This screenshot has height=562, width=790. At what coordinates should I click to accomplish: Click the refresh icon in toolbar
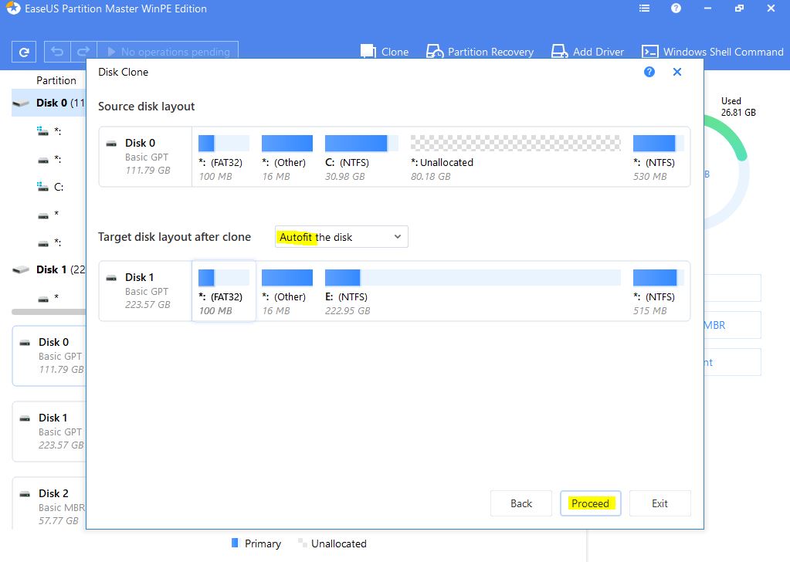click(x=24, y=52)
